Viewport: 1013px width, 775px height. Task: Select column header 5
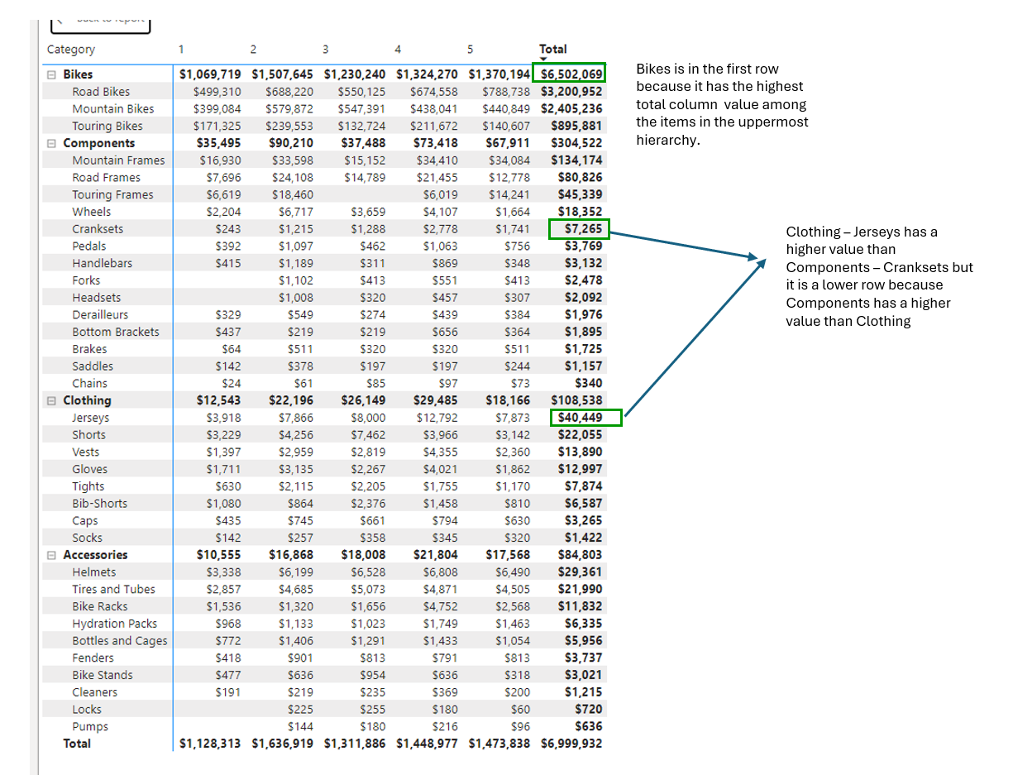point(470,49)
